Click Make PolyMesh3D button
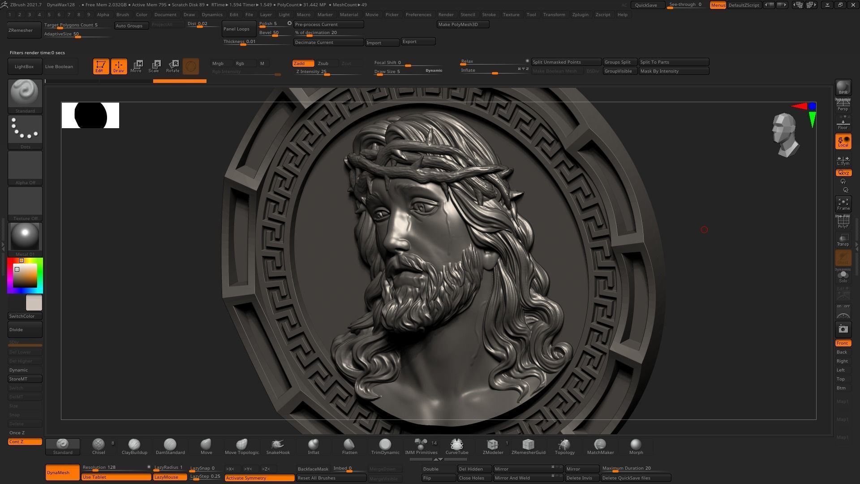860x484 pixels. tap(463, 24)
